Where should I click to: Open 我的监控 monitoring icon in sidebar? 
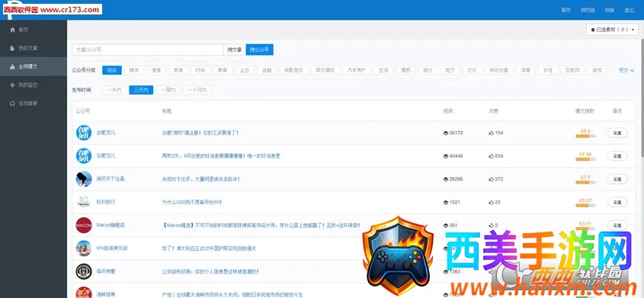tap(13, 85)
